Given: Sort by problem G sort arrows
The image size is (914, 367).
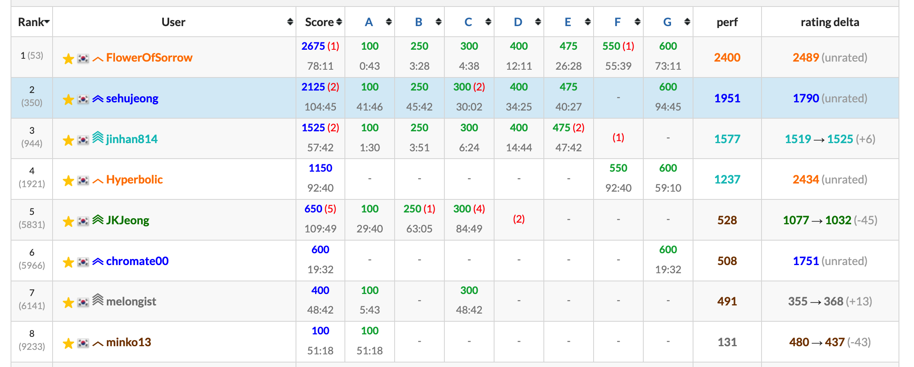Looking at the screenshot, I should (687, 22).
